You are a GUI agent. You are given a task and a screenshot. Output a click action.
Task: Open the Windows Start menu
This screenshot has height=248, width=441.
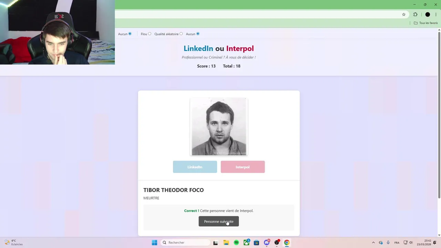[154, 242]
